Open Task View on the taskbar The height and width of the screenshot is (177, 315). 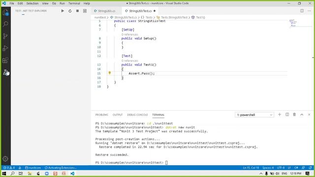coord(21,174)
